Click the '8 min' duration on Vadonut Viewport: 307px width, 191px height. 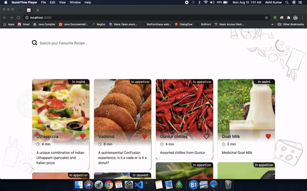[x=108, y=144]
